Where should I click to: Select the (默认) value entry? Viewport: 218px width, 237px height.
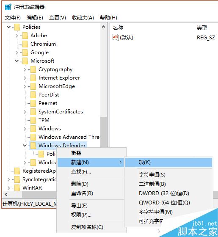tap(127, 38)
